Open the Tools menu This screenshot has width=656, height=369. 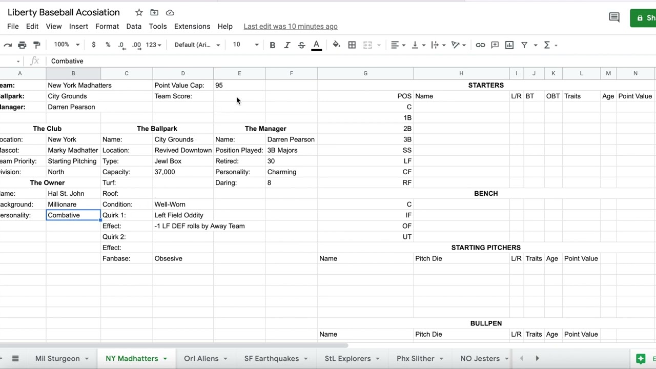click(x=158, y=27)
